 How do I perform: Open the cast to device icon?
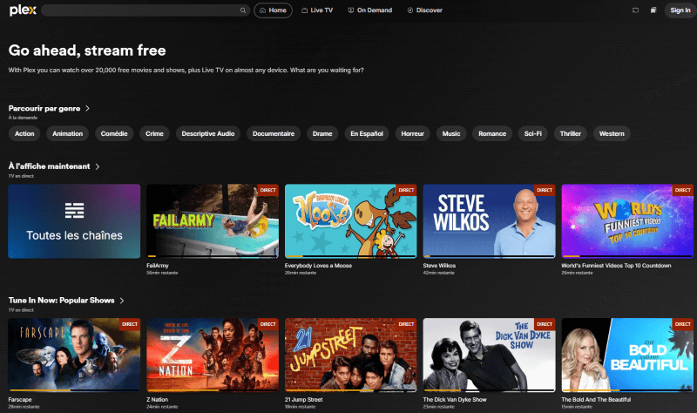click(x=636, y=10)
